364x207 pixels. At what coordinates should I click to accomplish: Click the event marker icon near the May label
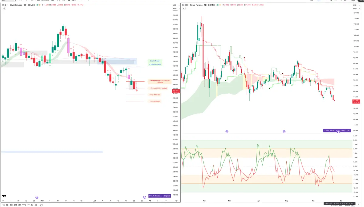37,197
